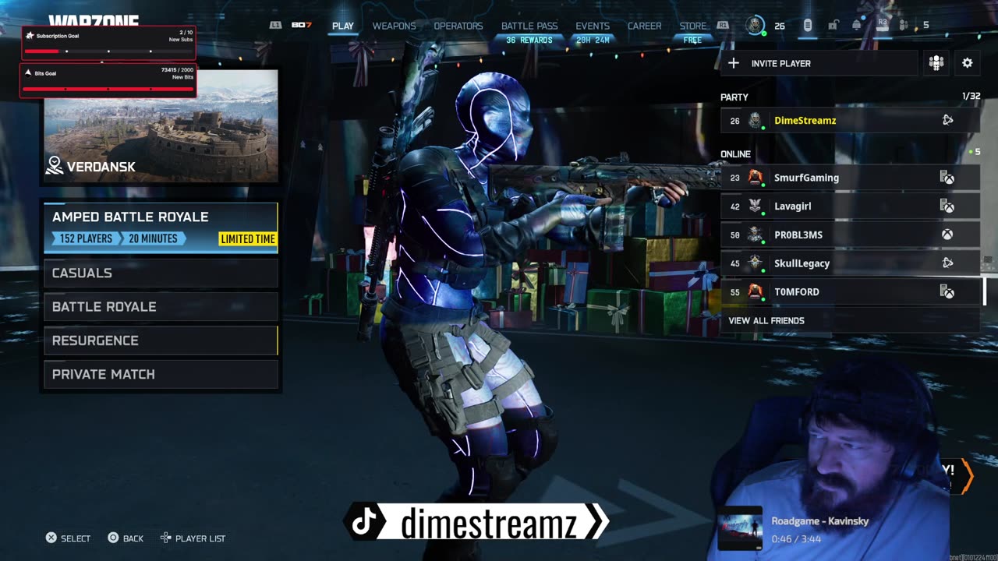Click the R3 button prompt icon
The image size is (998, 561).
click(x=883, y=23)
